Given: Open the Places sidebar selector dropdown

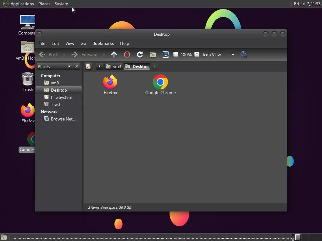Looking at the screenshot, I should (x=54, y=67).
